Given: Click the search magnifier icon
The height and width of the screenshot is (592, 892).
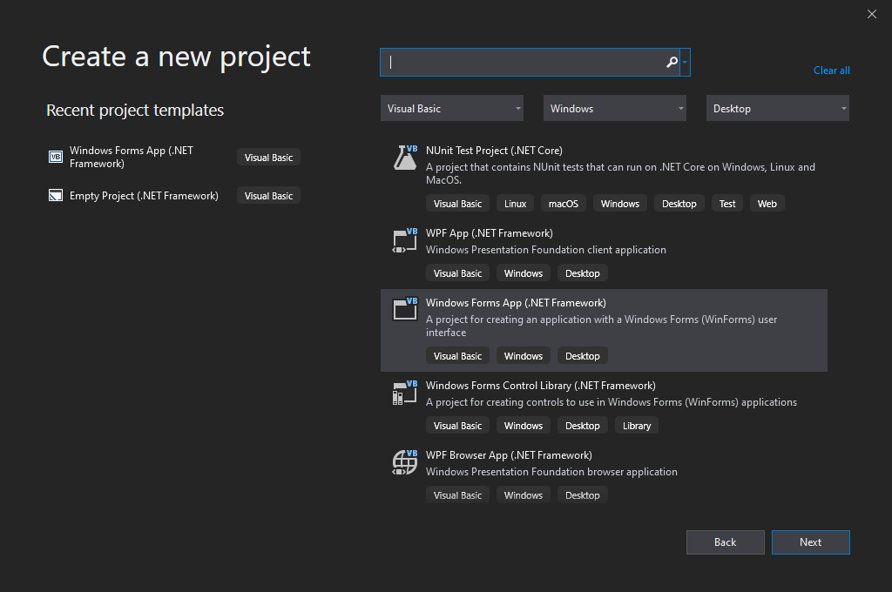Looking at the screenshot, I should 670,62.
